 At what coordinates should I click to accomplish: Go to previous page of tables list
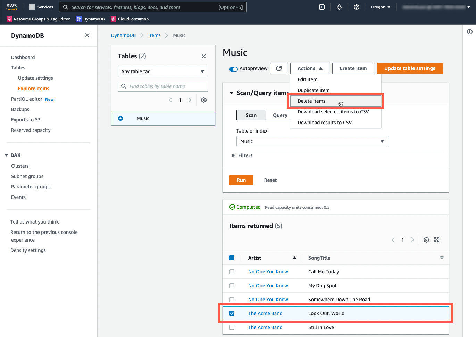[x=170, y=100]
